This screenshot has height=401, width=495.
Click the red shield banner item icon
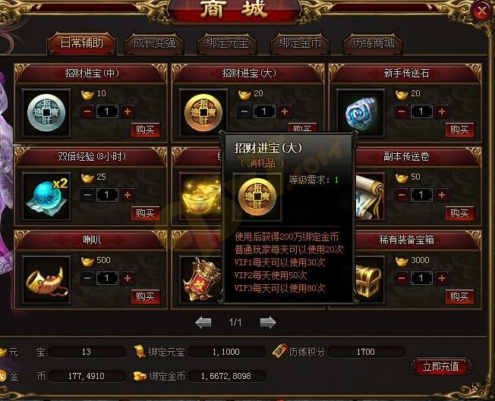coord(200,279)
